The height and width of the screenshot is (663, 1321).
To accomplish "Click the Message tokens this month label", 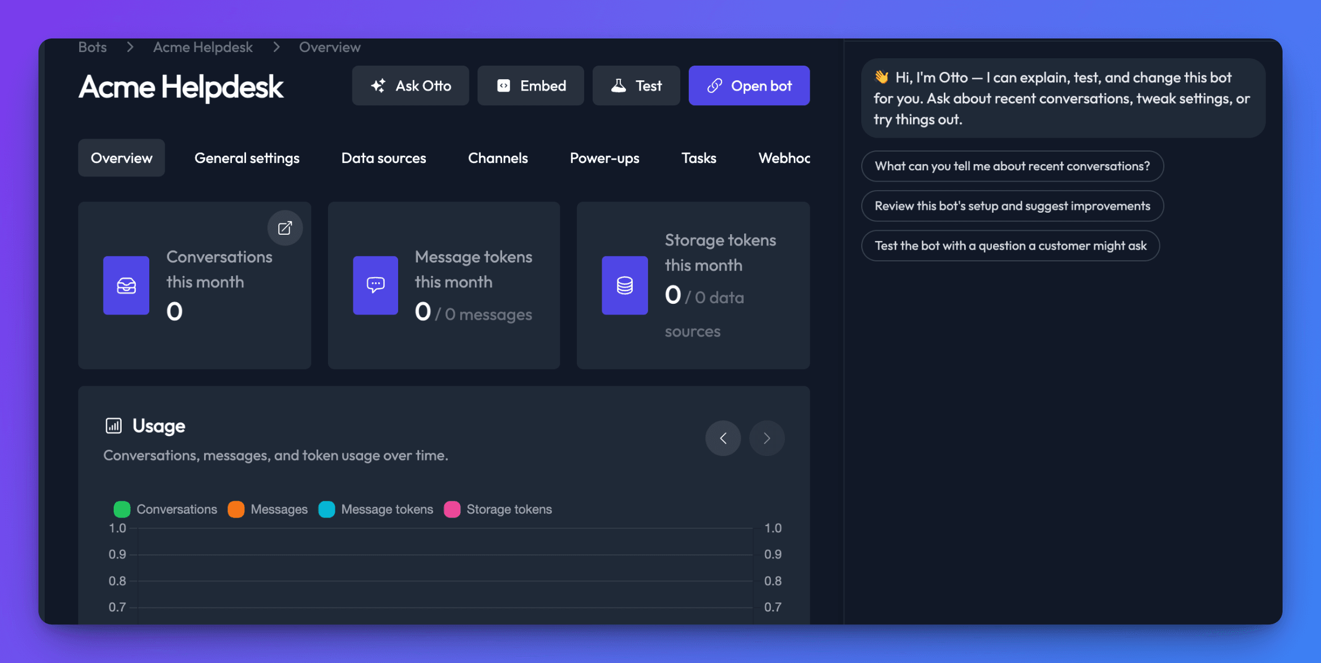I will pos(473,269).
